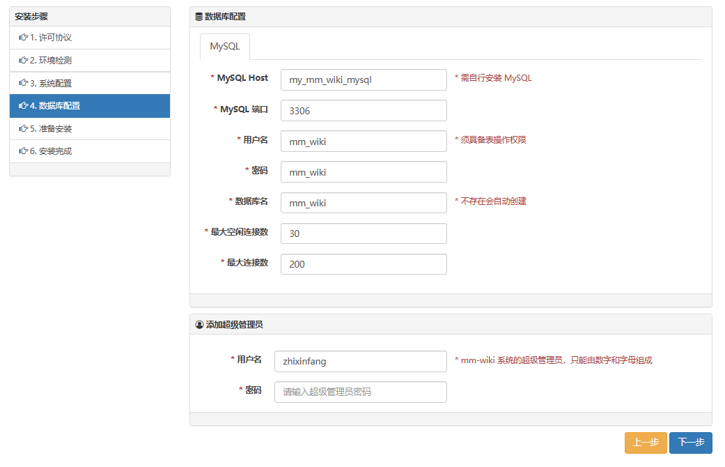
Task: Click admin 用户名 field with zhixinfang
Action: pyautogui.click(x=360, y=361)
